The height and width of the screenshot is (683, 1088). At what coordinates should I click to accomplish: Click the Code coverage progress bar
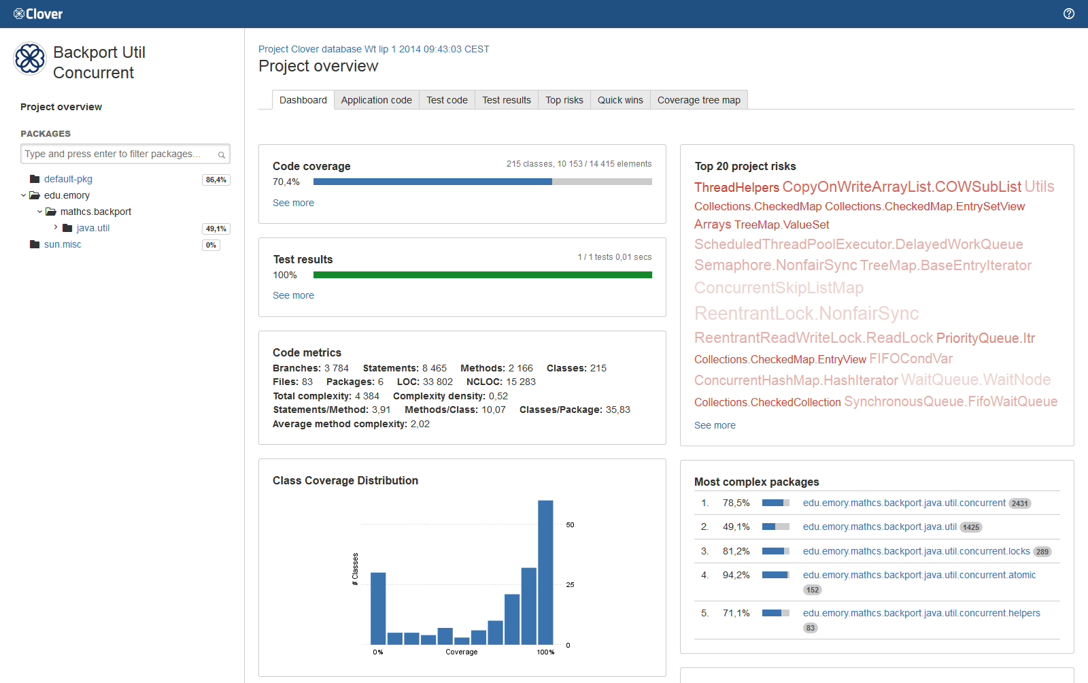(482, 182)
